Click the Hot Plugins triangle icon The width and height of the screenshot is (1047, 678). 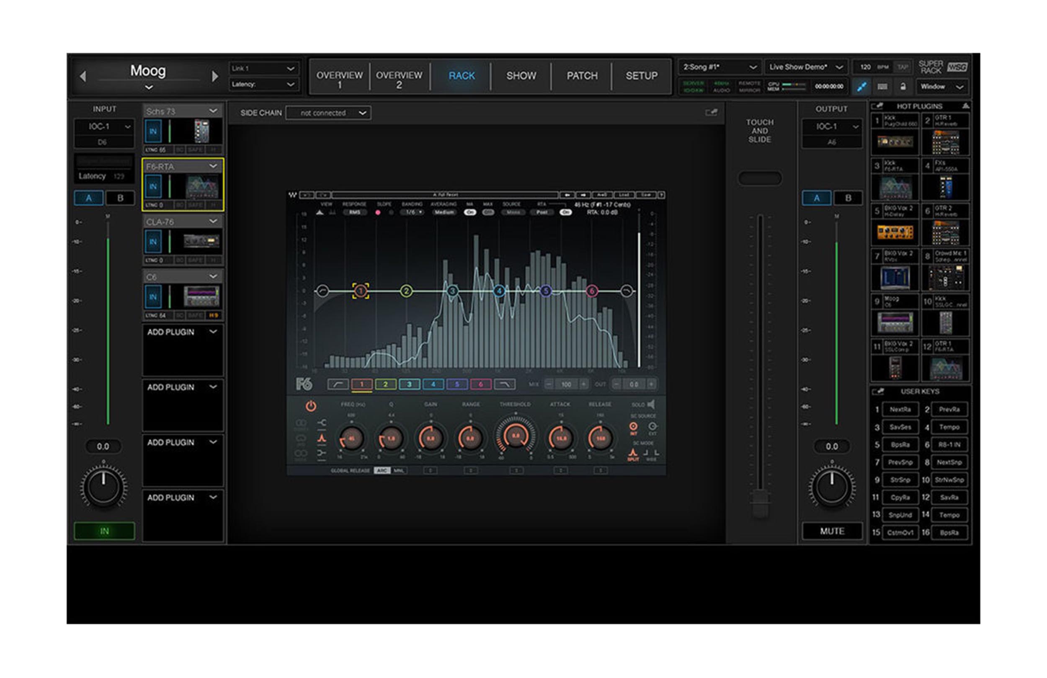point(965,106)
